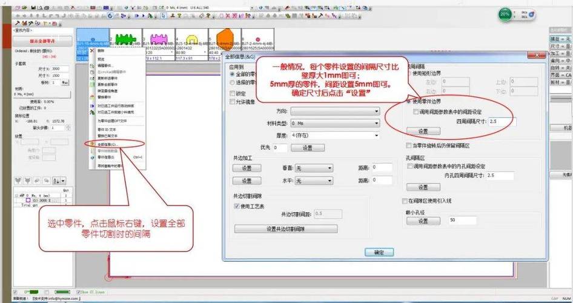The width and height of the screenshot is (573, 303).
Task: Choose 预览 from the context menu
Action: [x=101, y=59]
